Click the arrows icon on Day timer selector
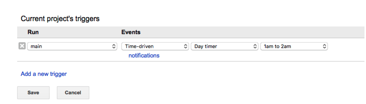The image size is (366, 104). click(x=255, y=47)
